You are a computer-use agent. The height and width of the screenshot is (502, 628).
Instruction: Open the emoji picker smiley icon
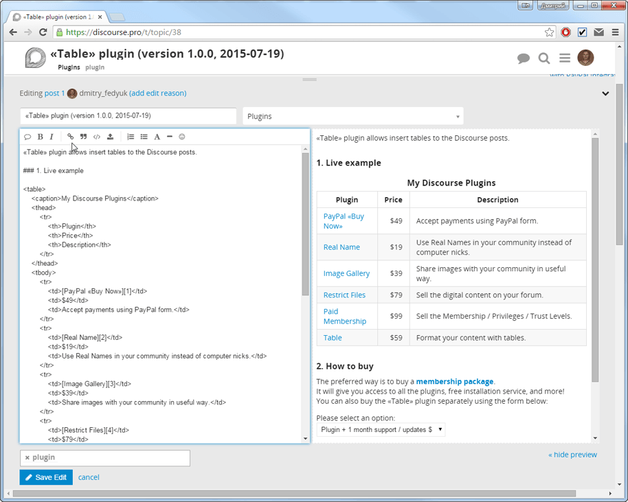182,137
